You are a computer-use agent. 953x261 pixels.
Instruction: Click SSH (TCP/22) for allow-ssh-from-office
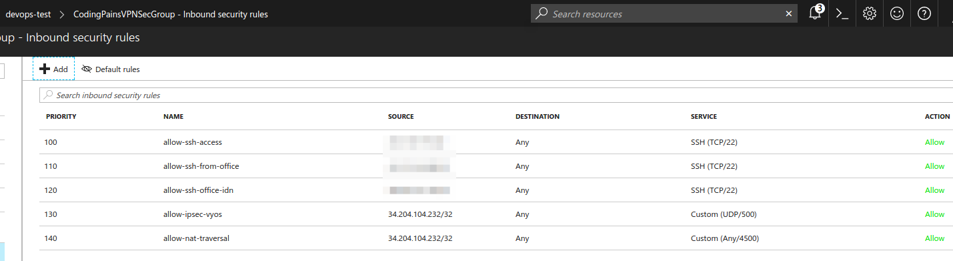pos(714,166)
